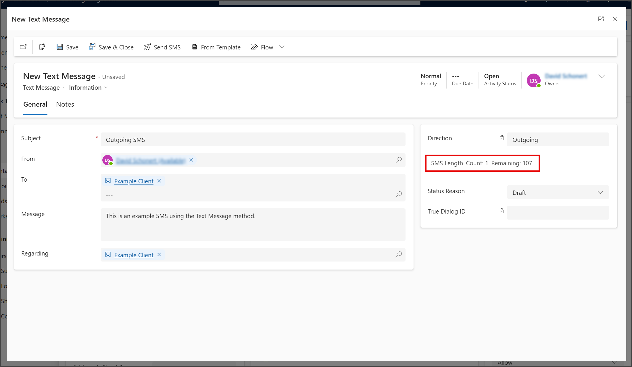
Task: Click the form assist icon beside Save
Action: [42, 47]
